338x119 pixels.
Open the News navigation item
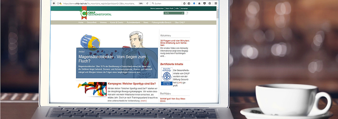(x=146, y=22)
